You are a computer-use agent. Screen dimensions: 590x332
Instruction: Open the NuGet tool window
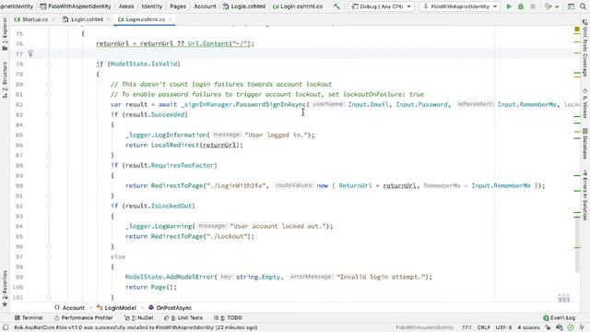(139, 317)
